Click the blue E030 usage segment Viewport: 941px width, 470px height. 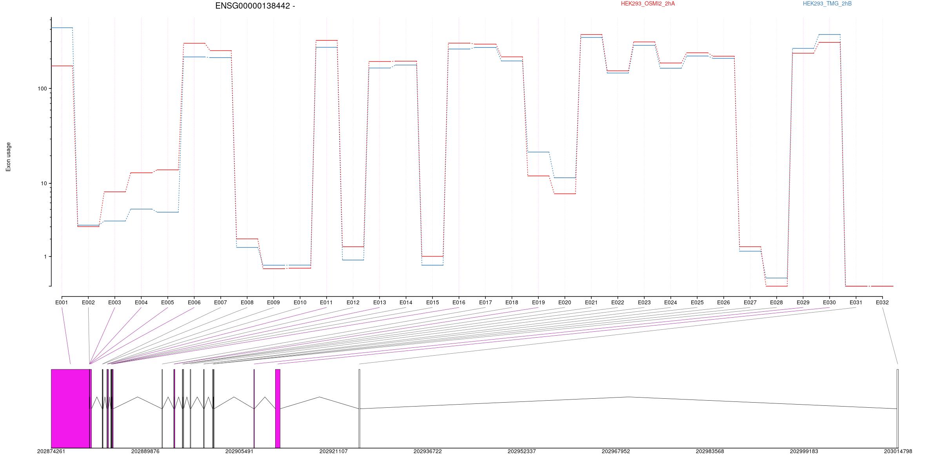(829, 34)
